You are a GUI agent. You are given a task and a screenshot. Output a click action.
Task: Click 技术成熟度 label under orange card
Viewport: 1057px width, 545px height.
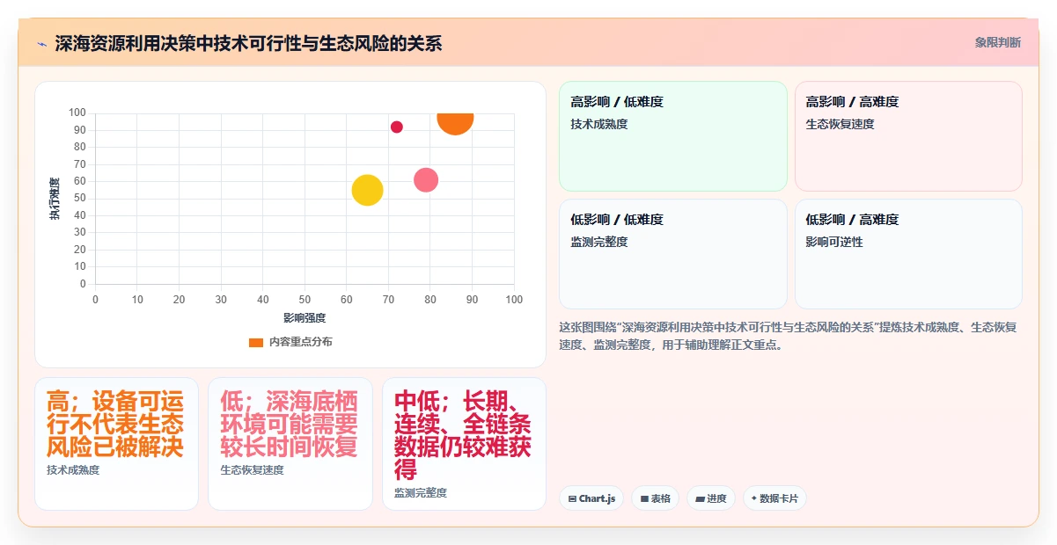point(73,470)
